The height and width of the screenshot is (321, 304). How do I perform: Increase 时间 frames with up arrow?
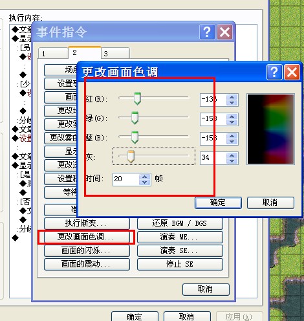point(145,177)
